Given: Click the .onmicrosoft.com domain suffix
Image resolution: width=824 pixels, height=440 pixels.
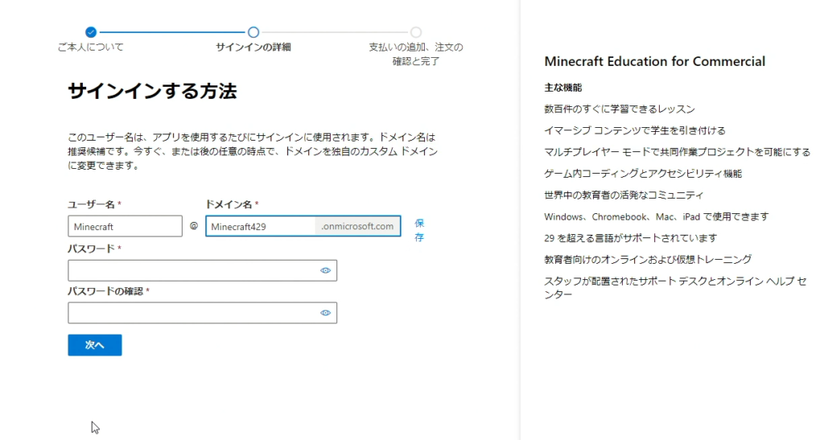Looking at the screenshot, I should 357,227.
